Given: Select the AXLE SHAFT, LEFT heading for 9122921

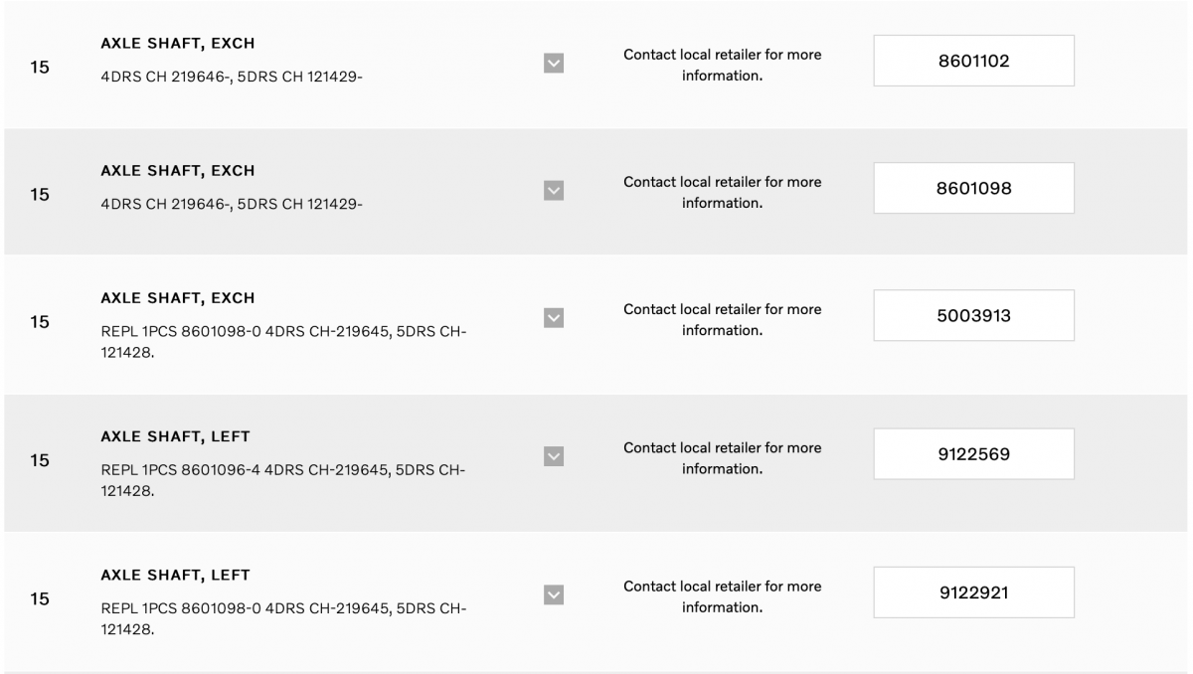Looking at the screenshot, I should 175,575.
